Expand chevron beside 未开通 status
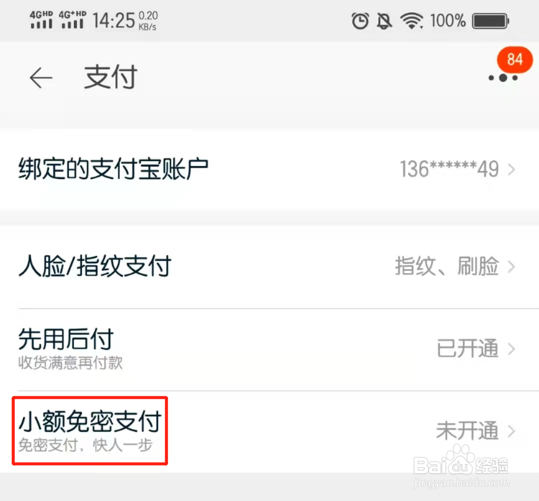Image resolution: width=539 pixels, height=501 pixels. point(512,431)
